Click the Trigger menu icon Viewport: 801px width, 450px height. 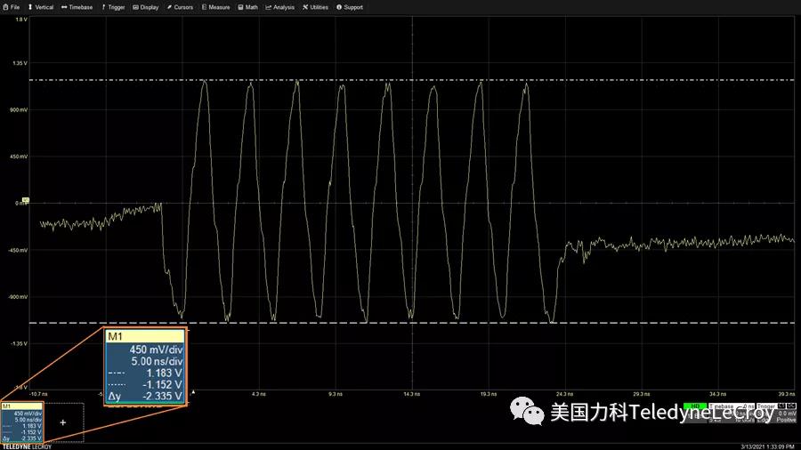(102, 7)
